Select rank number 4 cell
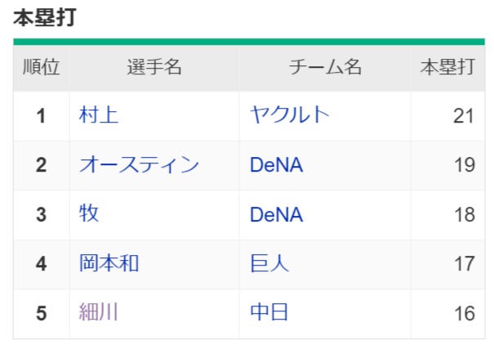 click(42, 264)
